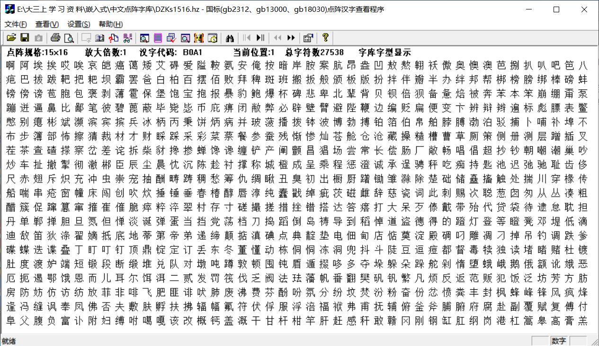
Task: Select the glyph editor icon with checkmark
Action: tap(171, 38)
